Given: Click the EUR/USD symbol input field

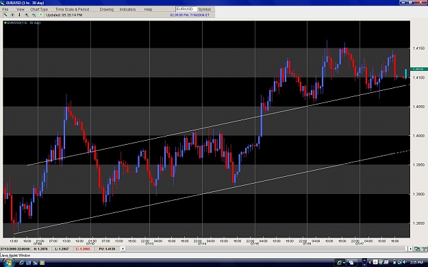Looking at the screenshot, I should [x=186, y=10].
